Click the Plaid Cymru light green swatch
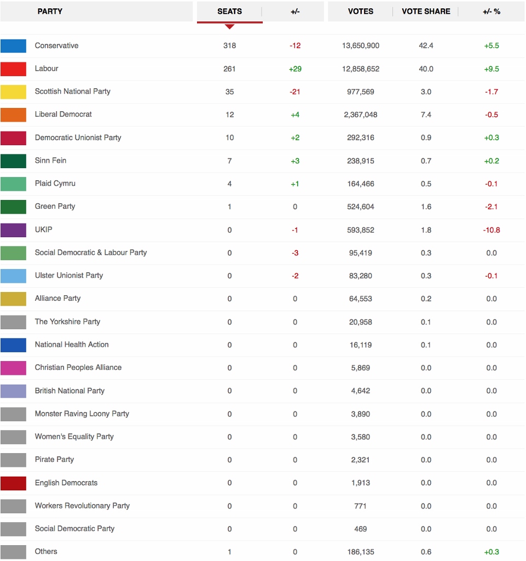The width and height of the screenshot is (526, 561). [x=13, y=184]
